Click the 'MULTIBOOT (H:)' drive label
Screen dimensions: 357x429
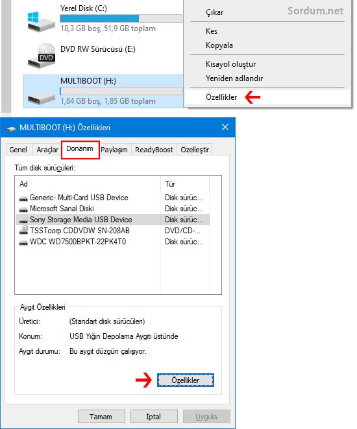pyautogui.click(x=88, y=81)
